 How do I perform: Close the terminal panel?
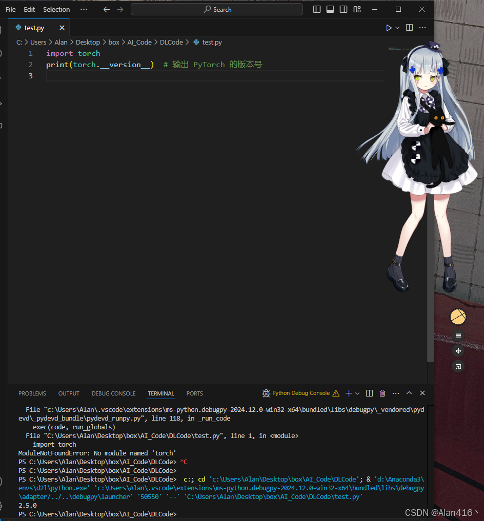(422, 393)
